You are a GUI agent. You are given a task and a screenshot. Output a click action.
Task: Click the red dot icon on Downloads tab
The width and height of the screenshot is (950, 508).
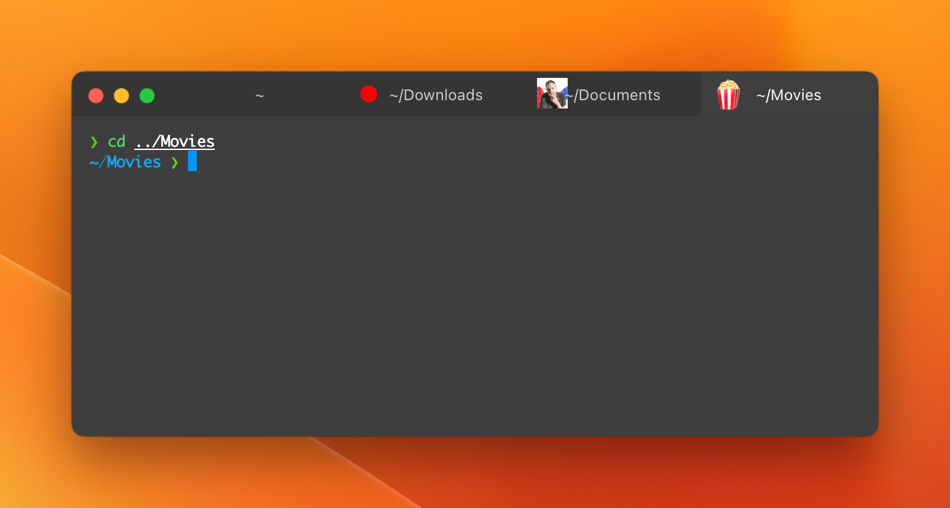[369, 94]
